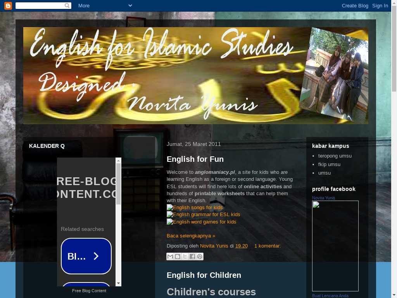Screen dimensions: 397x298
Task: Focus the Blogger navbar search field
Action: point(43,5)
